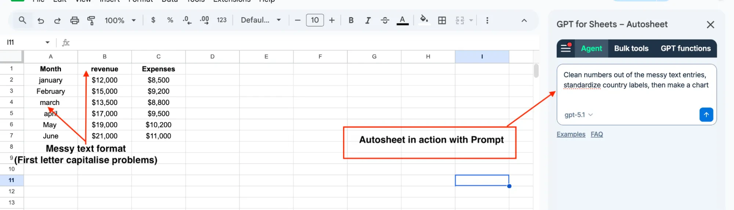Open the gpt-5.1 model selector
Image resolution: width=734 pixels, height=210 pixels.
pos(579,115)
